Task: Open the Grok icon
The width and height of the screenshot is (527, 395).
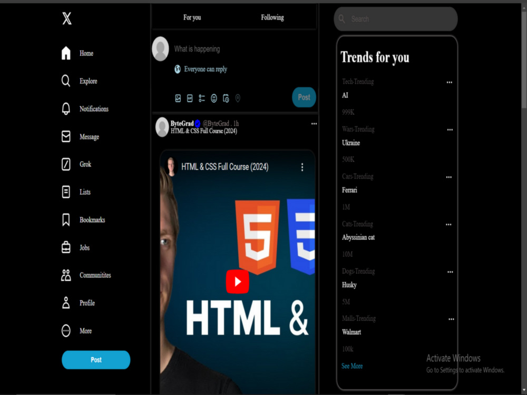Action: tap(66, 164)
